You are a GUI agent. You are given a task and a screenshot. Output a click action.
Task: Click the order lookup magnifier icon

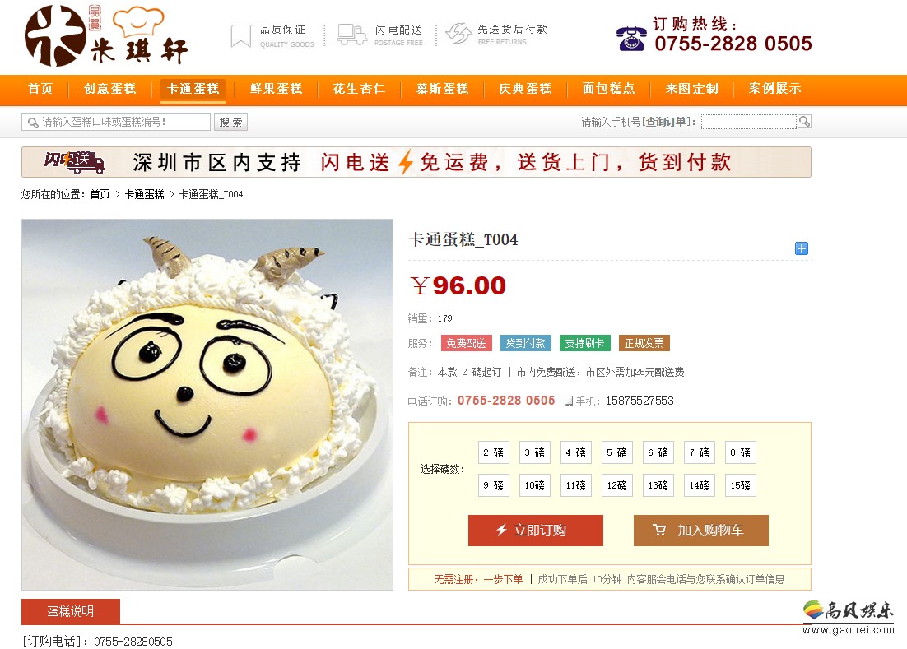tap(804, 122)
